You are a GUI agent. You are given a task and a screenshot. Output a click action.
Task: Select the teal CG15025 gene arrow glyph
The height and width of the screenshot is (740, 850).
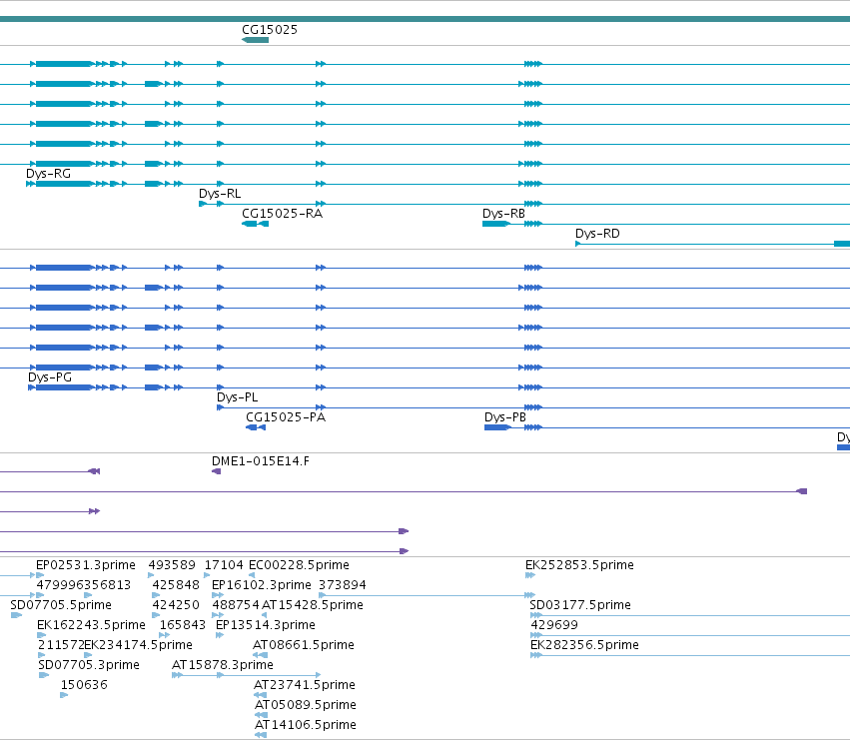coord(255,40)
